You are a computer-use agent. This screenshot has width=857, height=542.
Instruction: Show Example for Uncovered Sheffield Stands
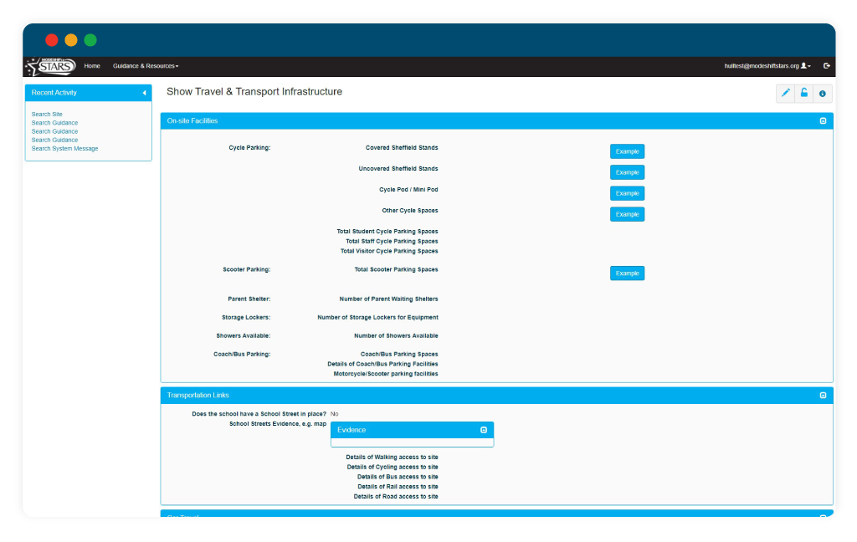pos(627,172)
